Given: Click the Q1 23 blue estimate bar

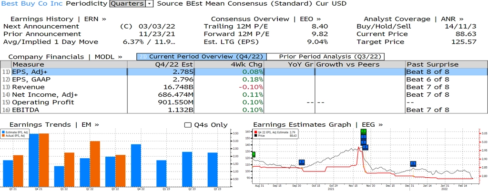Looking at the screenshot, I should coord(161,173).
